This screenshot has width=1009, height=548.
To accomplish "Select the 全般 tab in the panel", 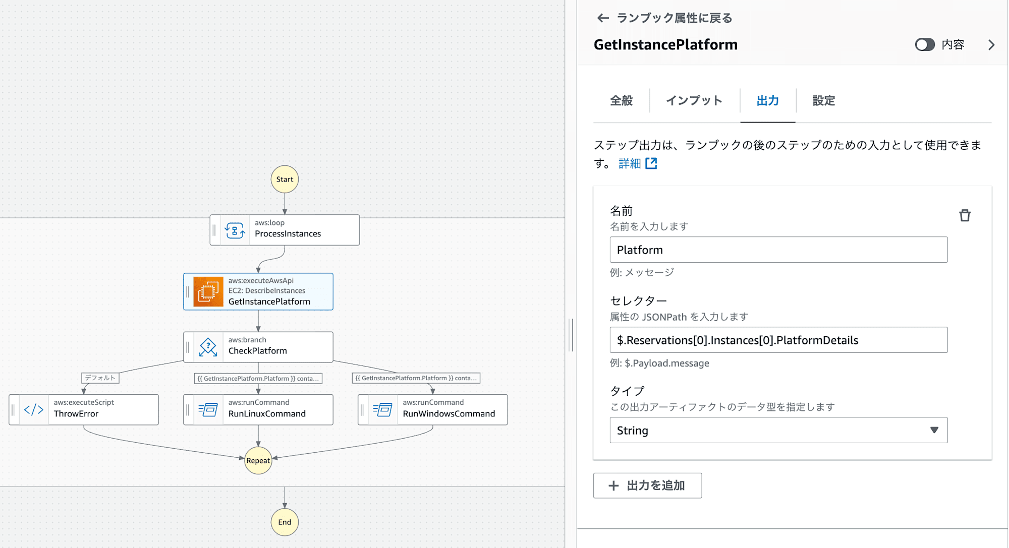I will pos(621,102).
